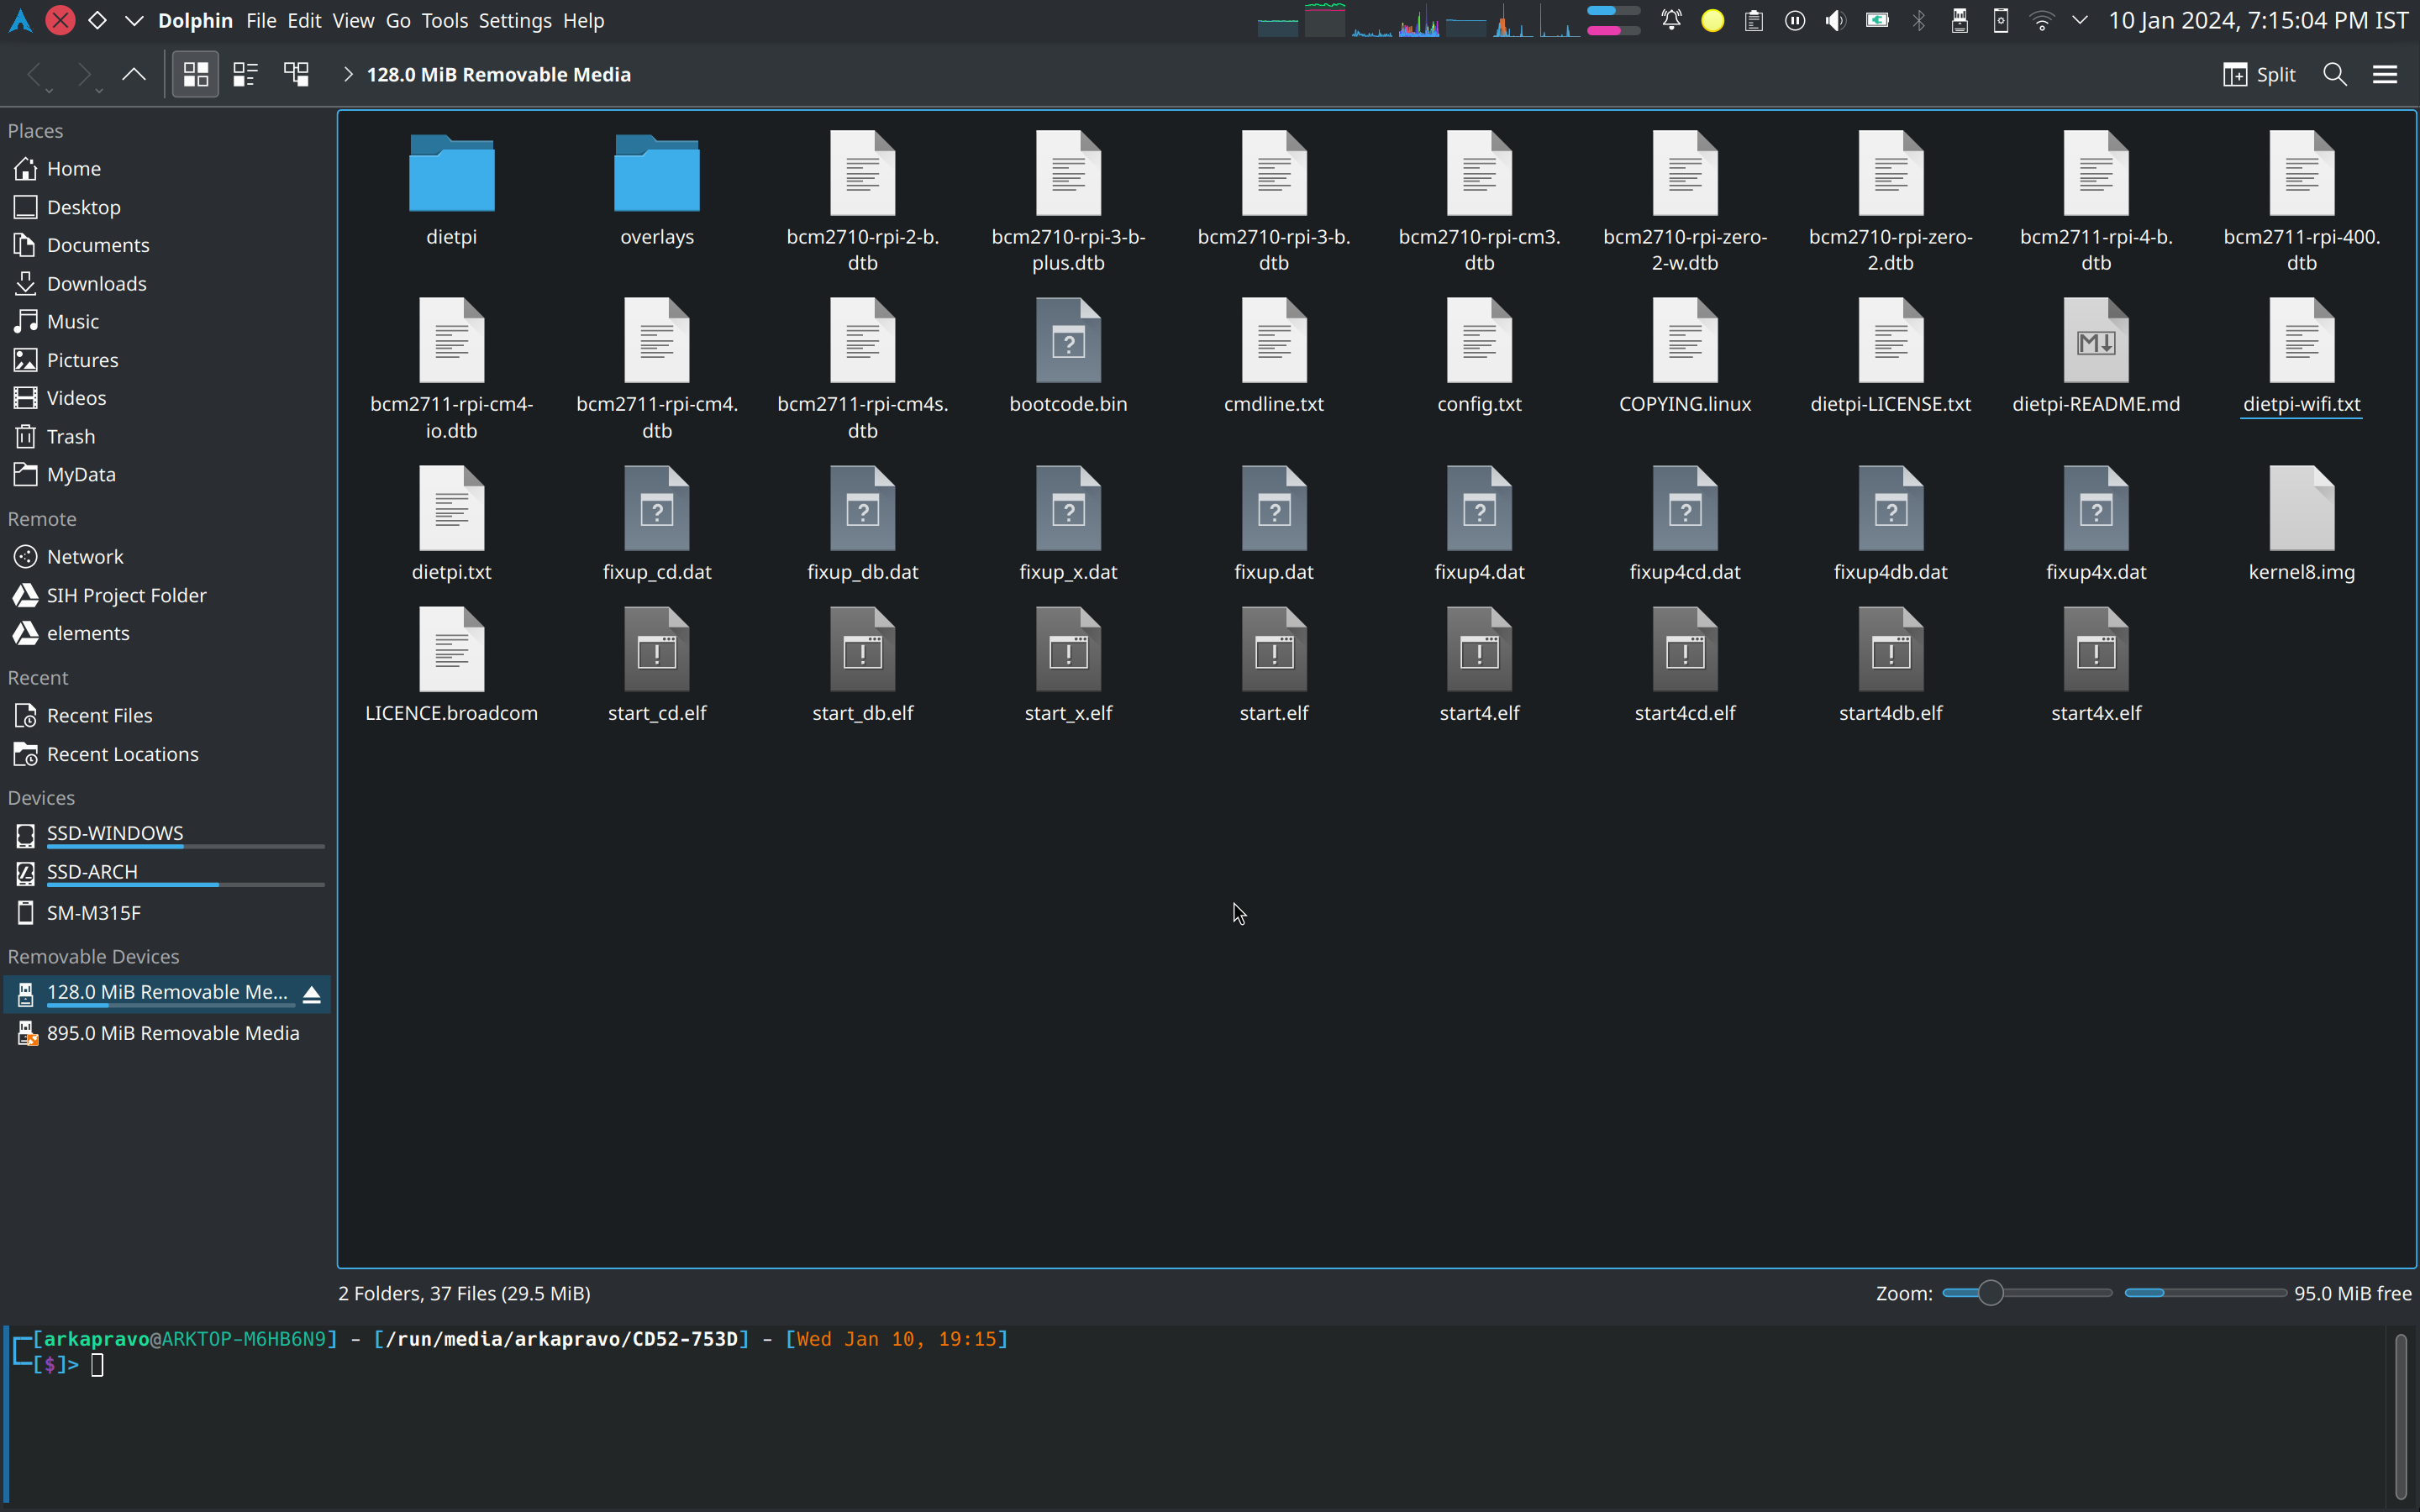Image resolution: width=2420 pixels, height=1512 pixels.
Task: Open the dietpi-wifi.txt file
Action: pos(2301,342)
